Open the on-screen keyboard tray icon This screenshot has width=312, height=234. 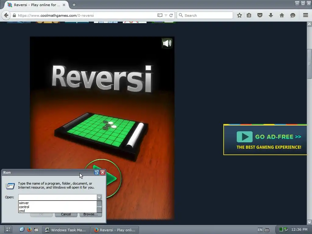point(267,230)
